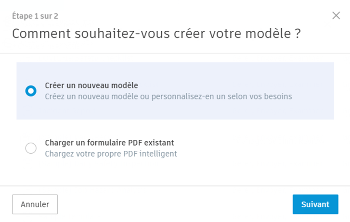This screenshot has height=222, width=350.
Task: Select the 'Charger un formulaire PDF existant' radio button
Action: [31, 148]
